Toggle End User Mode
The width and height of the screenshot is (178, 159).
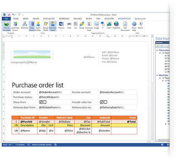coord(53,26)
